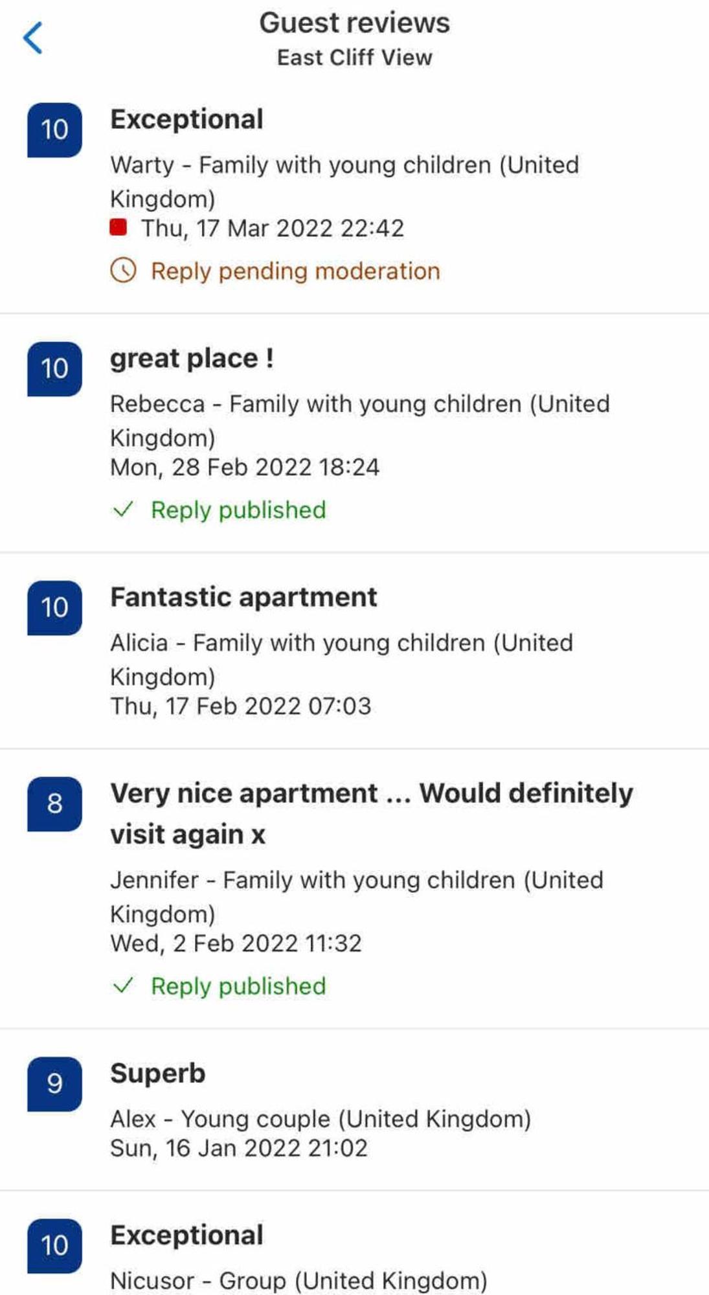The width and height of the screenshot is (709, 1295).
Task: Tap the score 10 badge for Fantastic apartment
Action: (54, 607)
